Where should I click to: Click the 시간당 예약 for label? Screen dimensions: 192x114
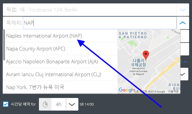[23, 104]
